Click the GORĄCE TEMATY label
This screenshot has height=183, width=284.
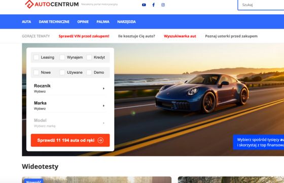coord(36,36)
